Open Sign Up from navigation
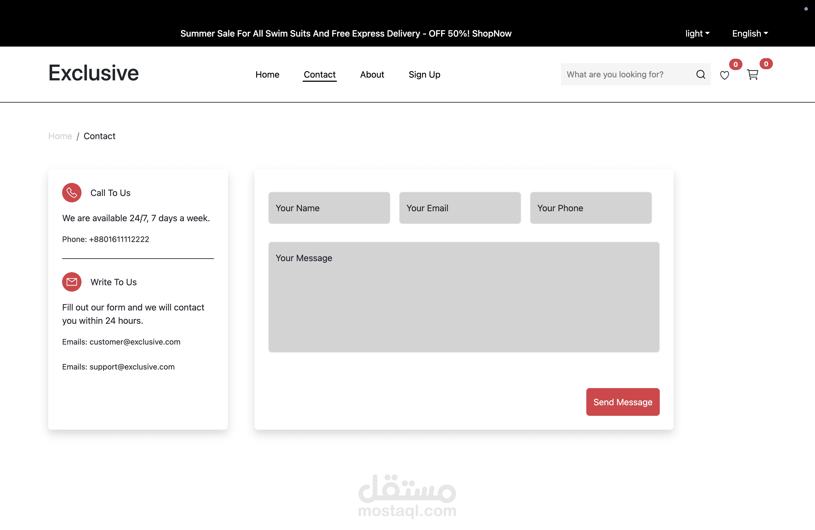Viewport: 815px width, 530px height. [x=424, y=74]
